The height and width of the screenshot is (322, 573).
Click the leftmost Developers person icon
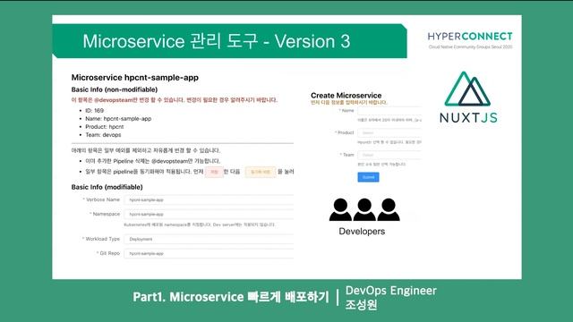click(340, 209)
